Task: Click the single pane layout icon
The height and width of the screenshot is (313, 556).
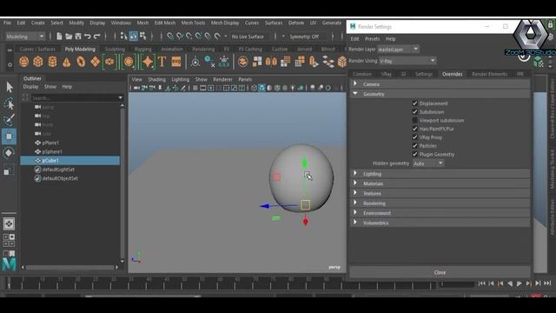Action: [9, 224]
